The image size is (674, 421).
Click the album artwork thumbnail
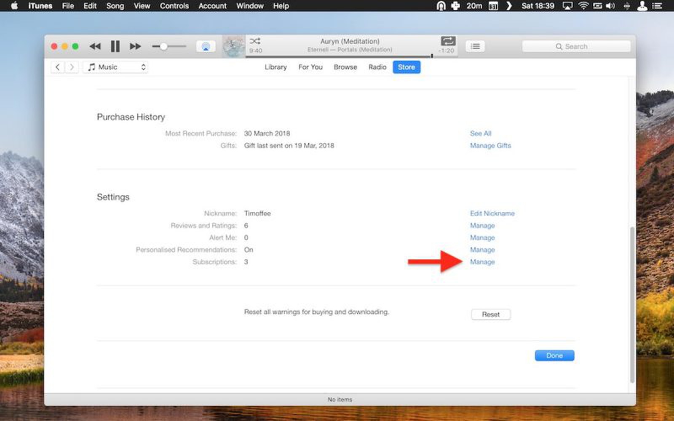pyautogui.click(x=234, y=46)
